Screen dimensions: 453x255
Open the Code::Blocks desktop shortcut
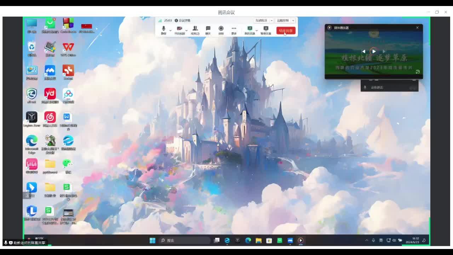68,25
